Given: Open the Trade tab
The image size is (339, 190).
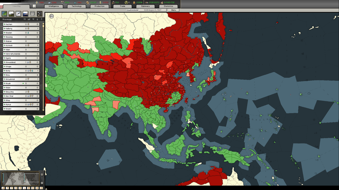Looking at the screenshot, I should tap(122, 6).
